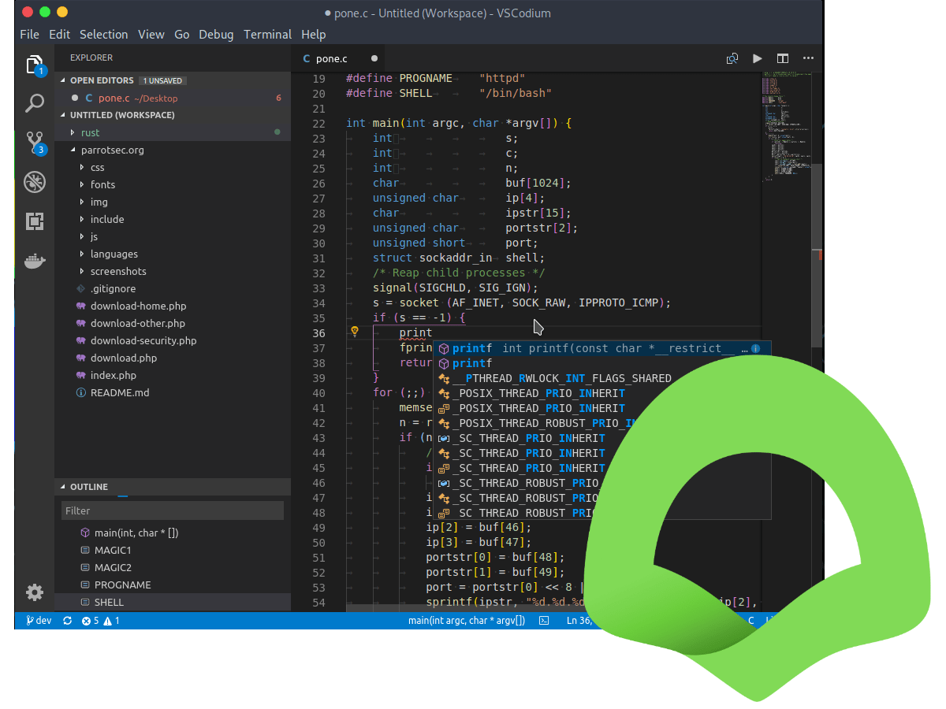
Task: Open the Manage gear in activity bar
Action: click(35, 592)
